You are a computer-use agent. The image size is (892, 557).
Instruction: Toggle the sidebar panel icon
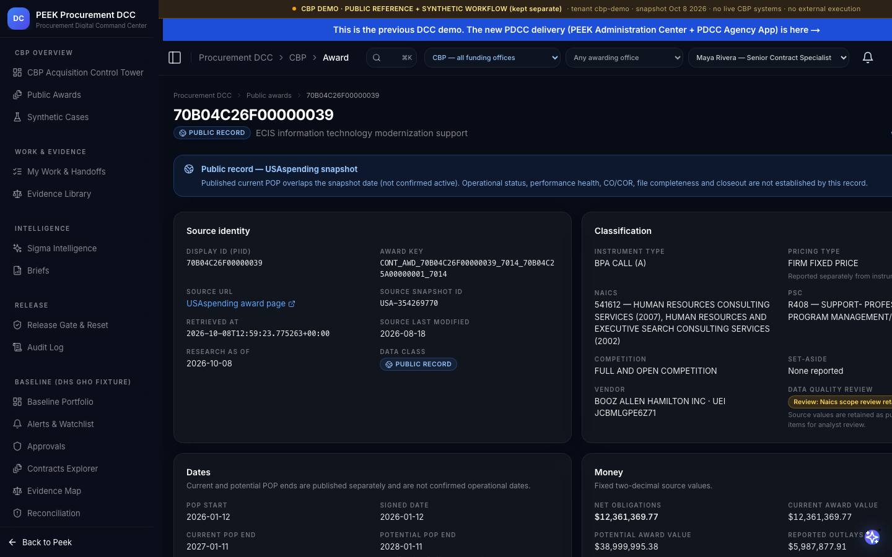point(175,58)
